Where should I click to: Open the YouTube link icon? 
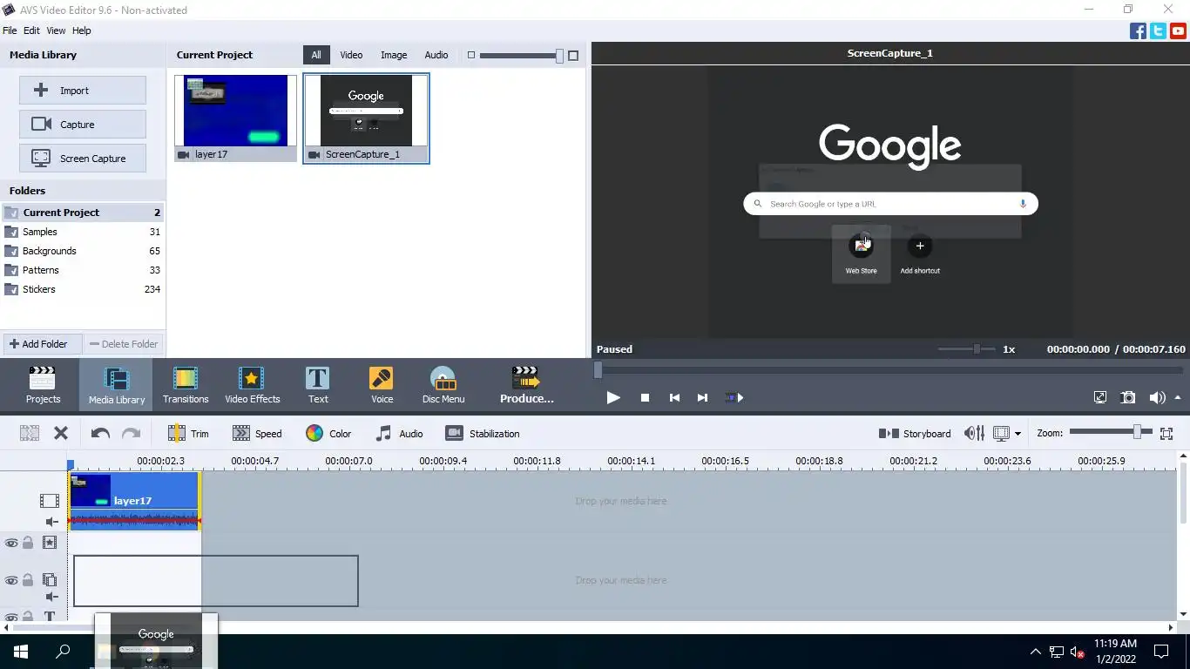1178,30
